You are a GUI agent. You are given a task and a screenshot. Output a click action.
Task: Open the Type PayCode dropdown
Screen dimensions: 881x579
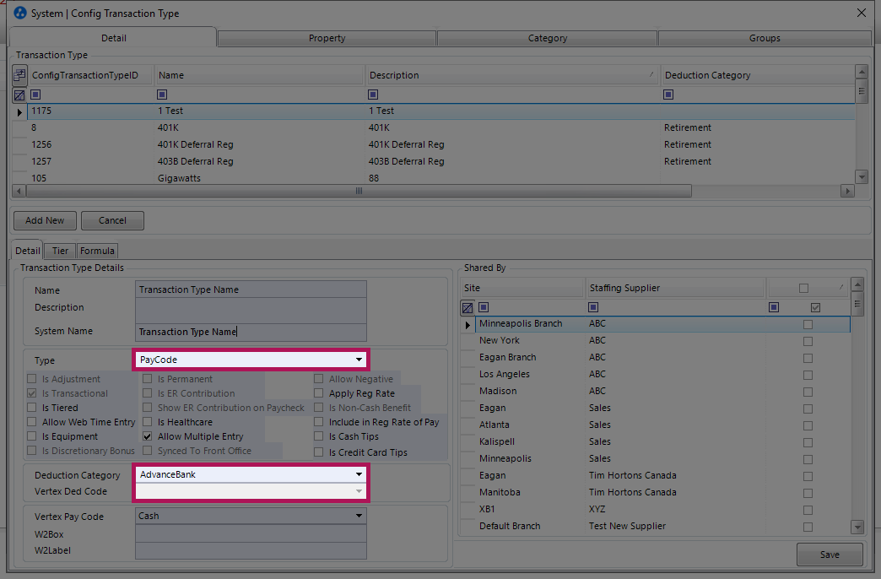pyautogui.click(x=359, y=360)
